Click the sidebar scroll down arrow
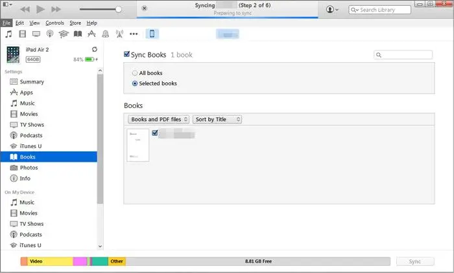 (x=100, y=246)
